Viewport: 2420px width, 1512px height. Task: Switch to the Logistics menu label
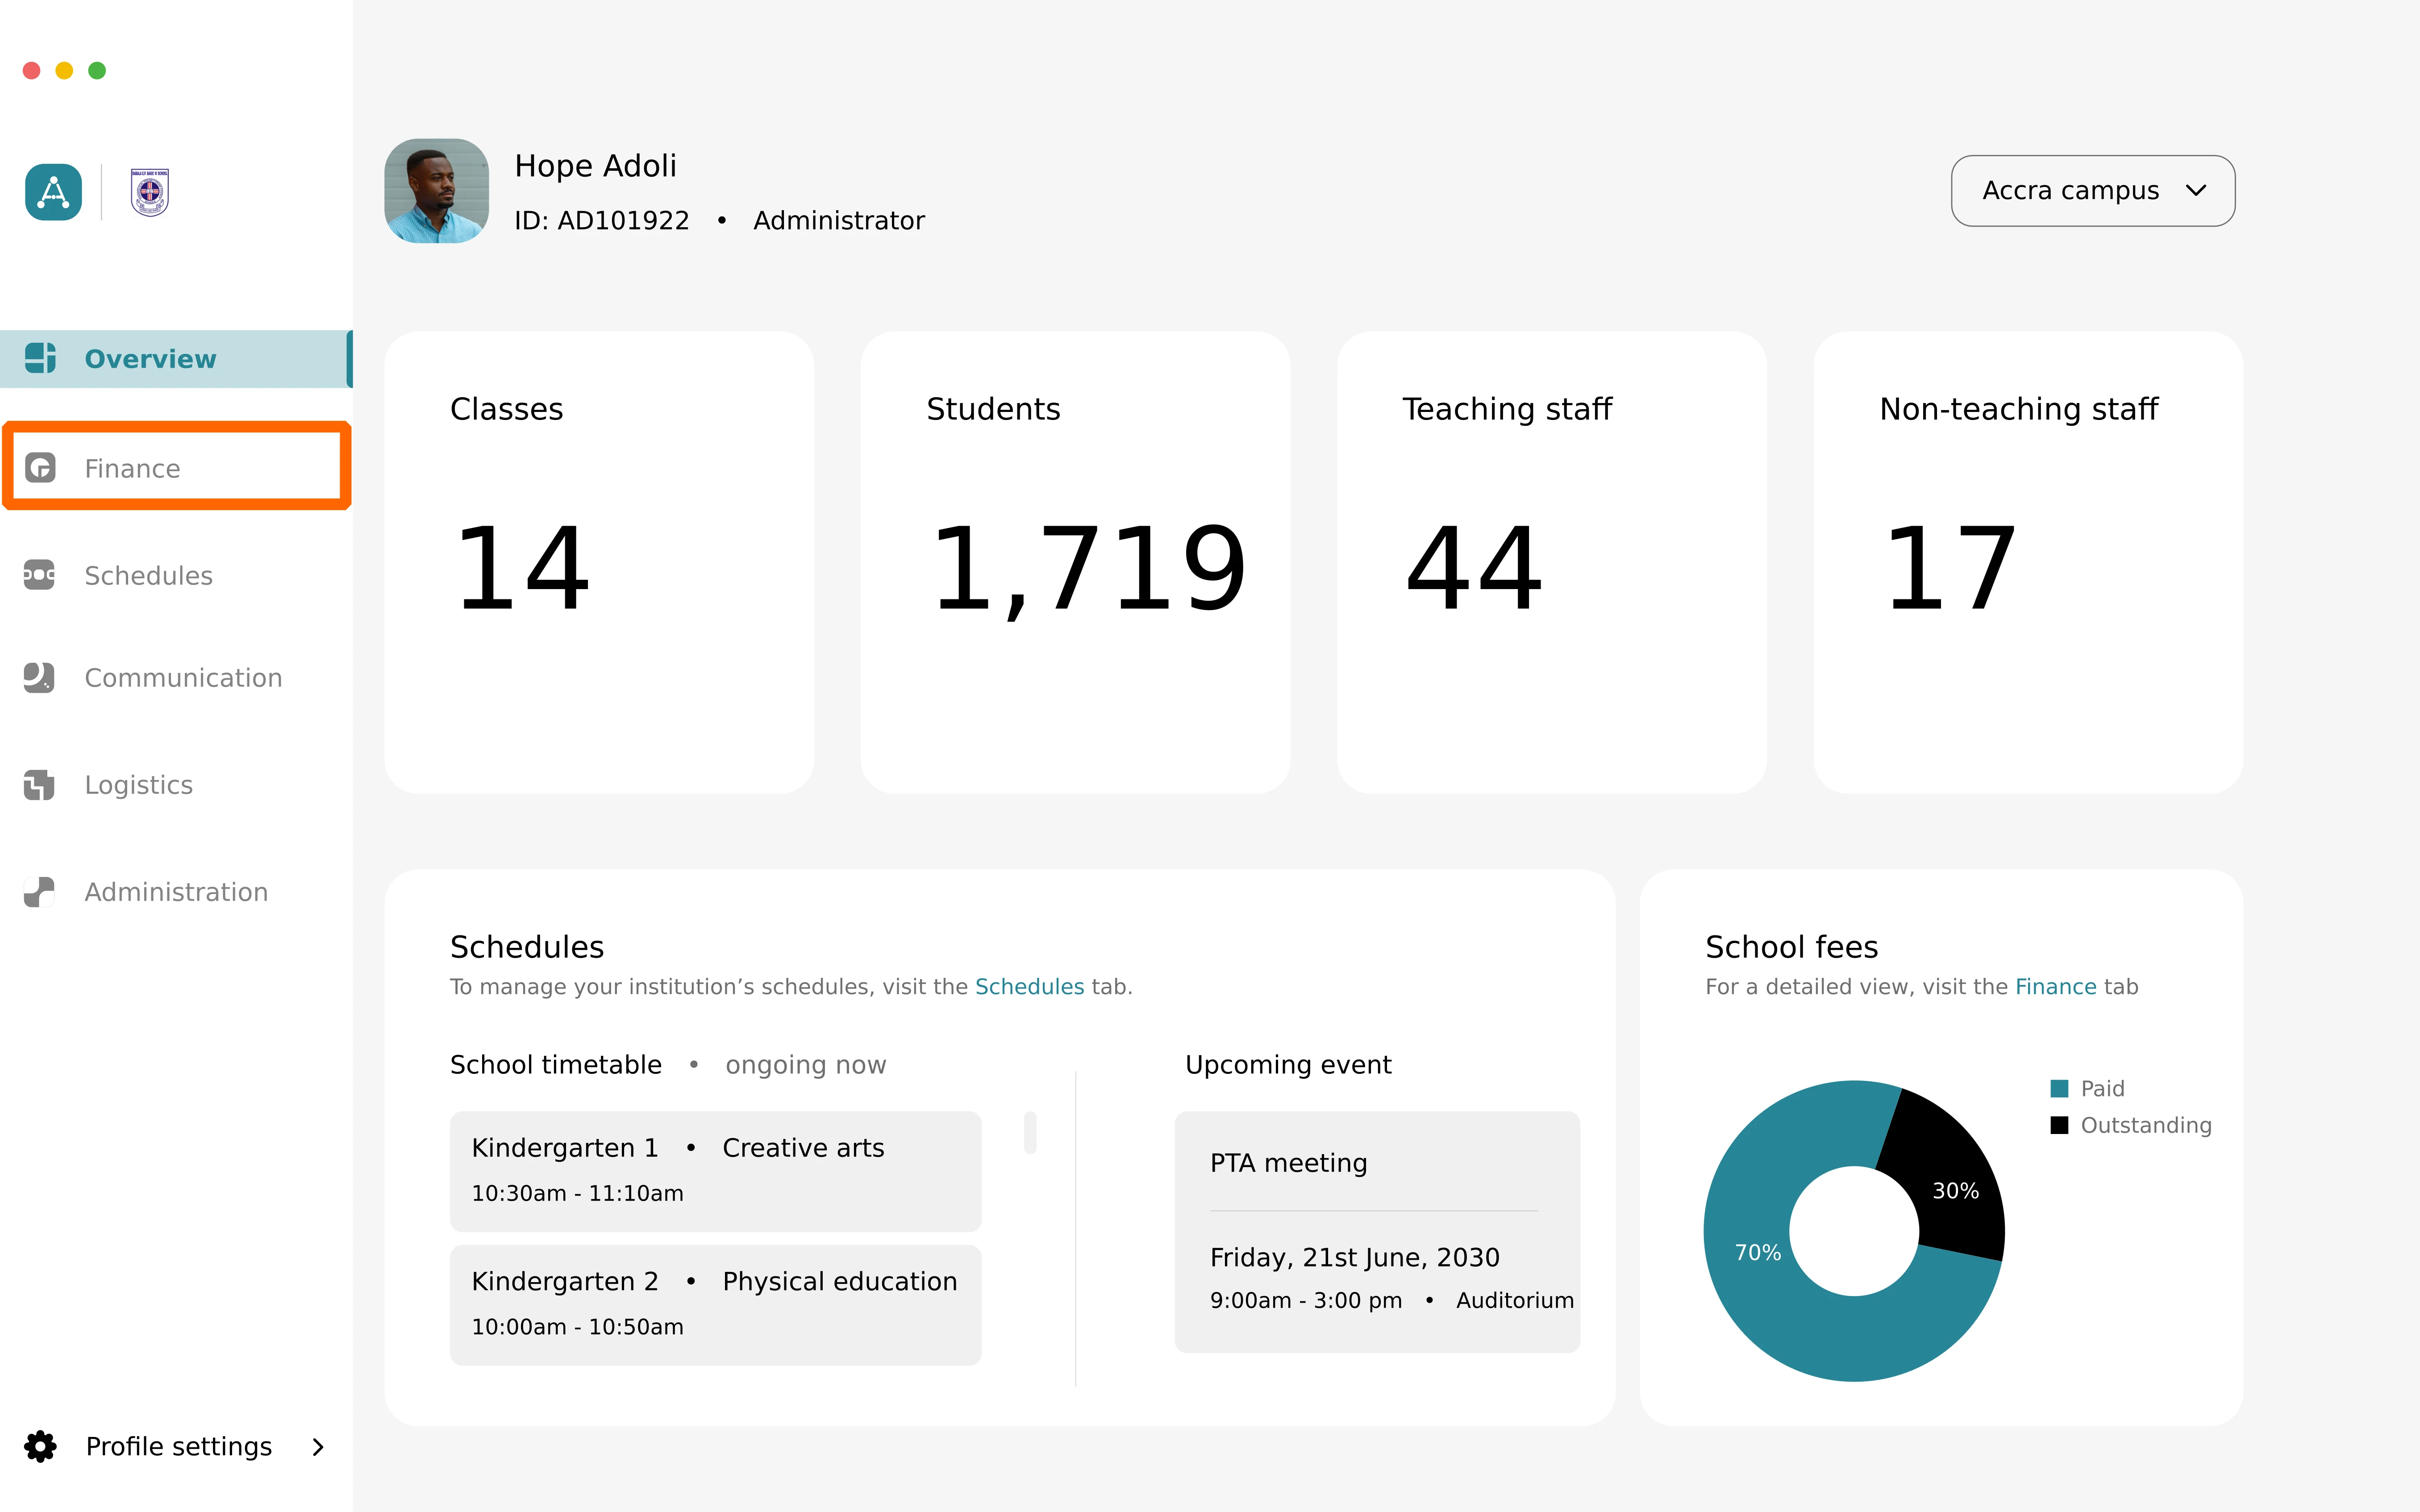[x=139, y=785]
